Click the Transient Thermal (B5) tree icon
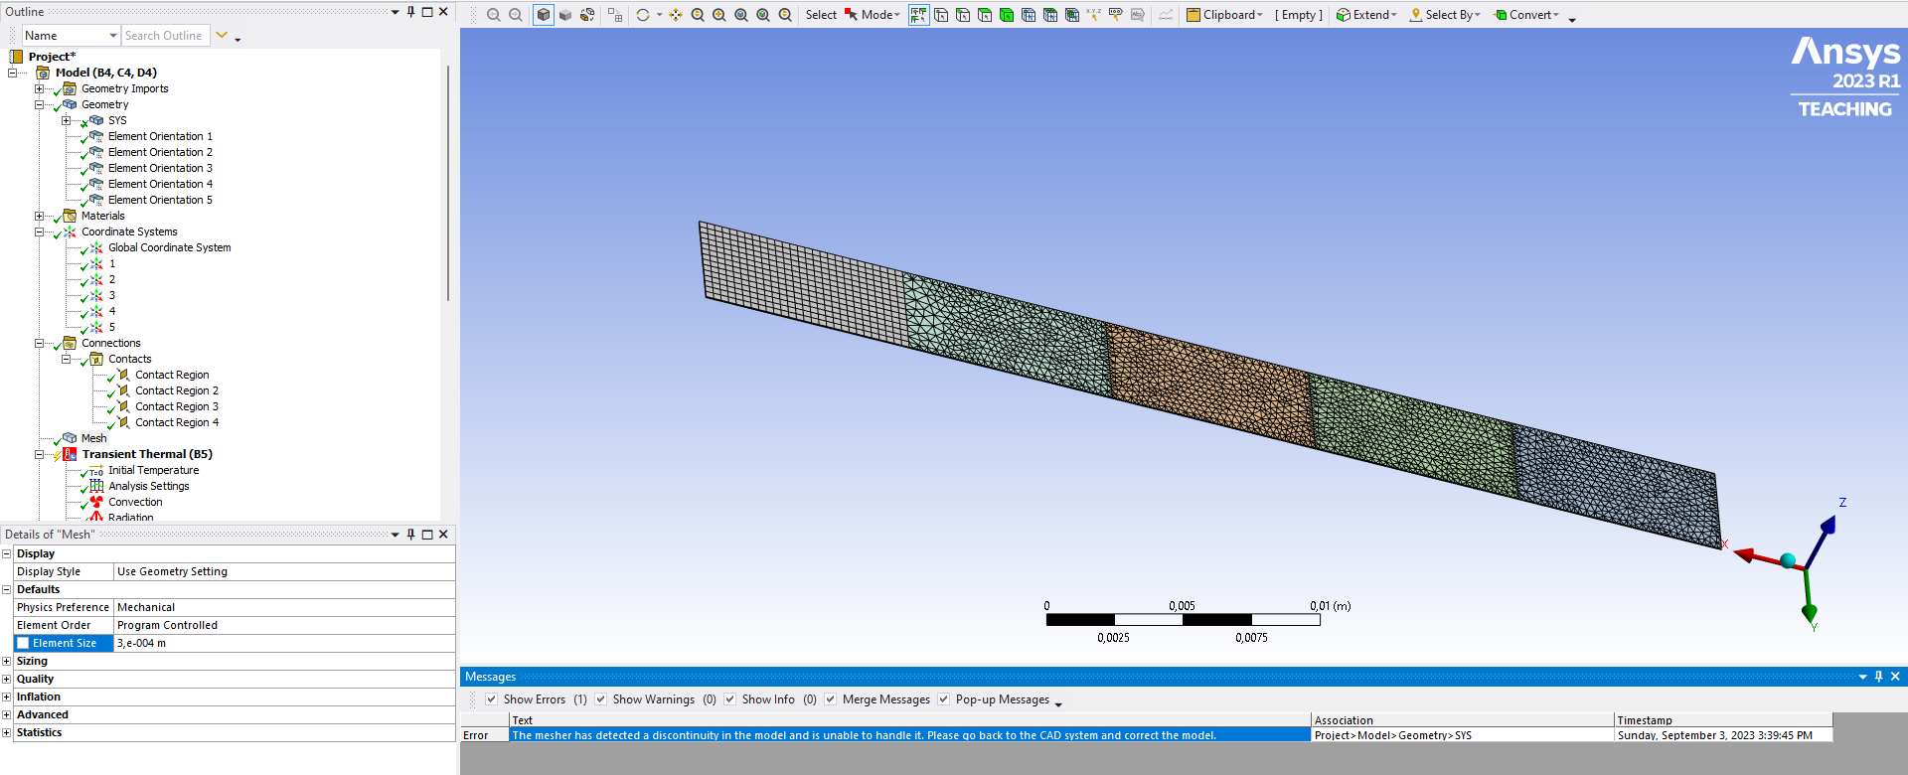1908x775 pixels. click(70, 454)
